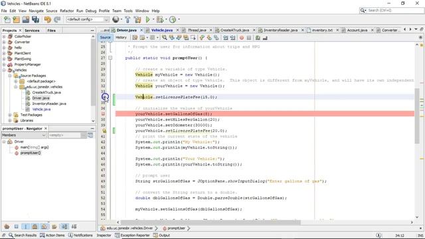Image resolution: width=425 pixels, height=239 pixels.
Task: Click the Build Project hammer icon
Action: coord(127,19)
